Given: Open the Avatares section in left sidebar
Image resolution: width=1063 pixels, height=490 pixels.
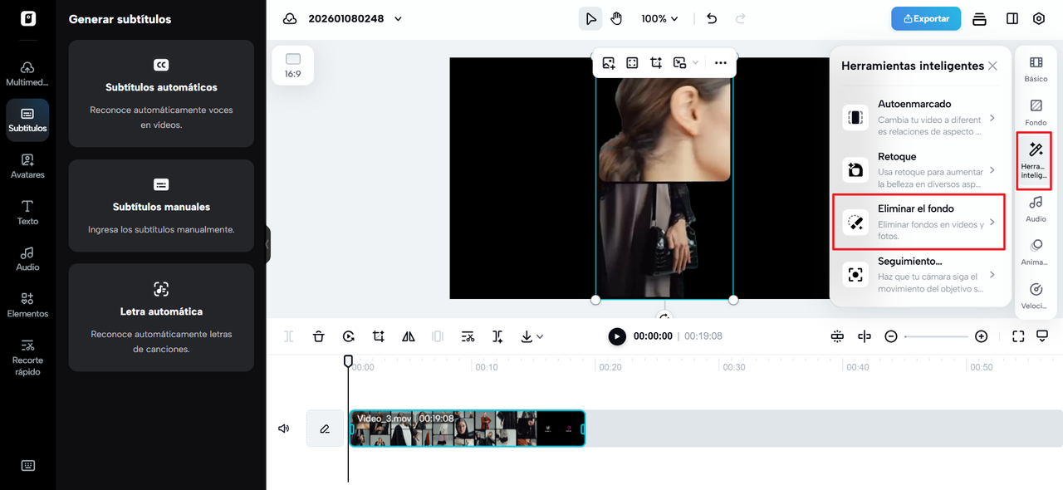Looking at the screenshot, I should pos(27,165).
